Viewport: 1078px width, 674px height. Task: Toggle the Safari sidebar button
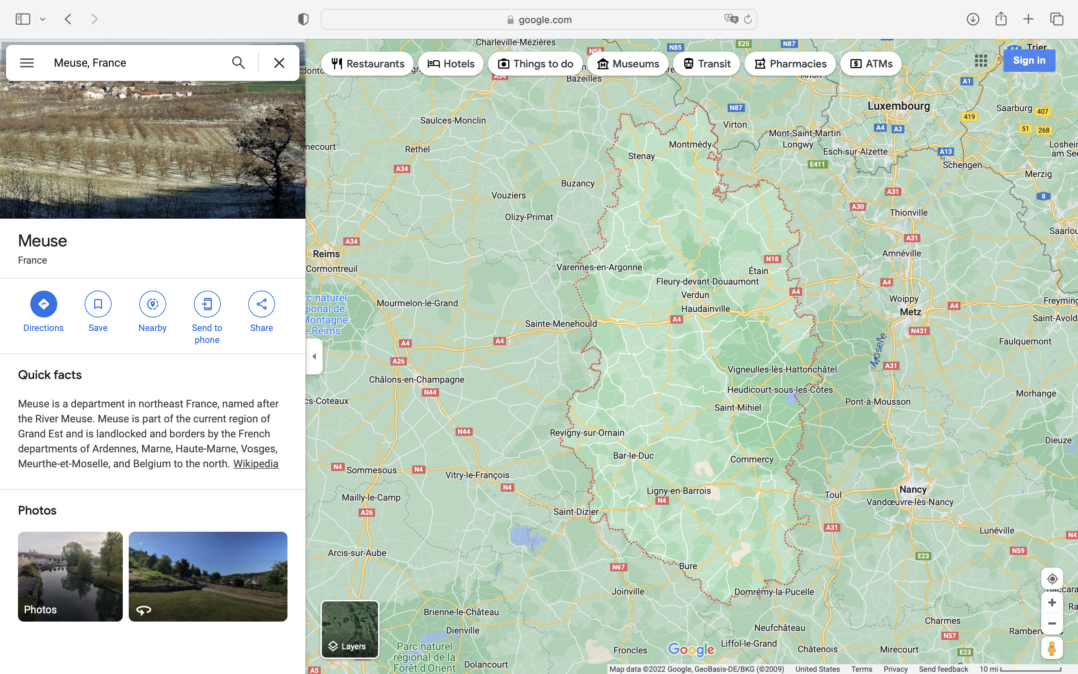point(23,19)
